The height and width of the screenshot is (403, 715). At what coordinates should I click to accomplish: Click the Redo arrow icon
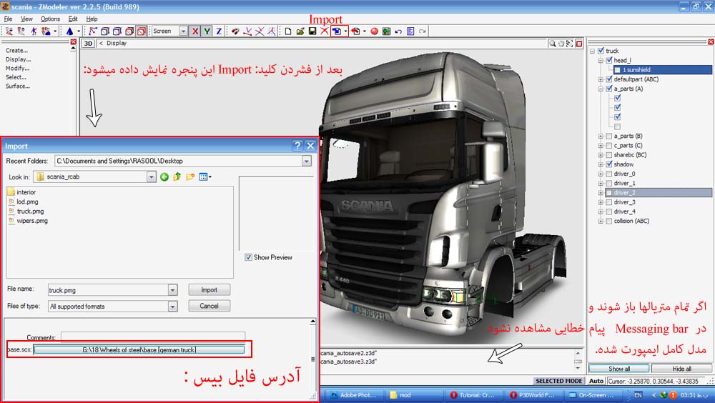point(423,31)
